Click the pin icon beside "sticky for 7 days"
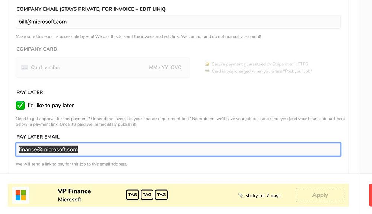This screenshot has height=214, width=372. click(241, 195)
